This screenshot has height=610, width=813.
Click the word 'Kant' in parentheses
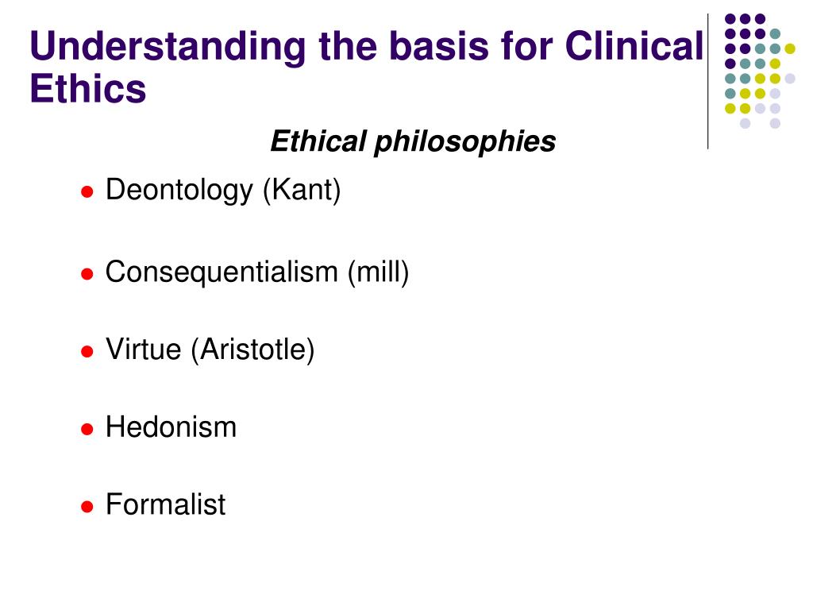tap(302, 190)
